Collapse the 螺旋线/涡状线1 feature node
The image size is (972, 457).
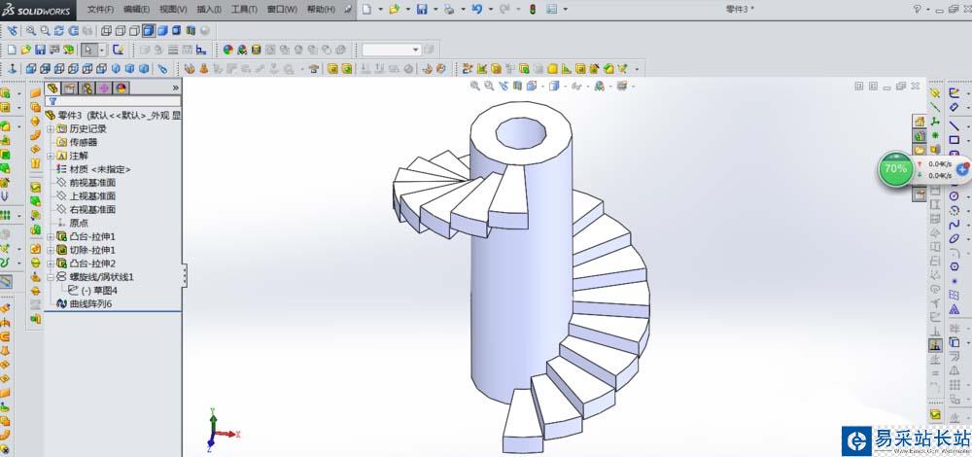tap(51, 277)
